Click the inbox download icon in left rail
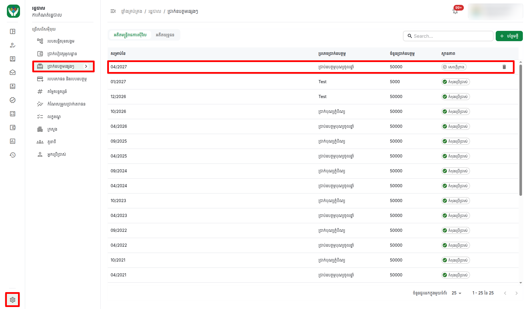This screenshot has width=530, height=309. (13, 86)
